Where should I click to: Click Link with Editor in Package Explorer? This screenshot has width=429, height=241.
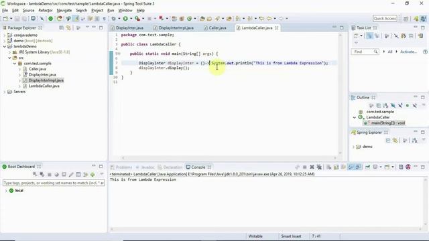(x=68, y=28)
